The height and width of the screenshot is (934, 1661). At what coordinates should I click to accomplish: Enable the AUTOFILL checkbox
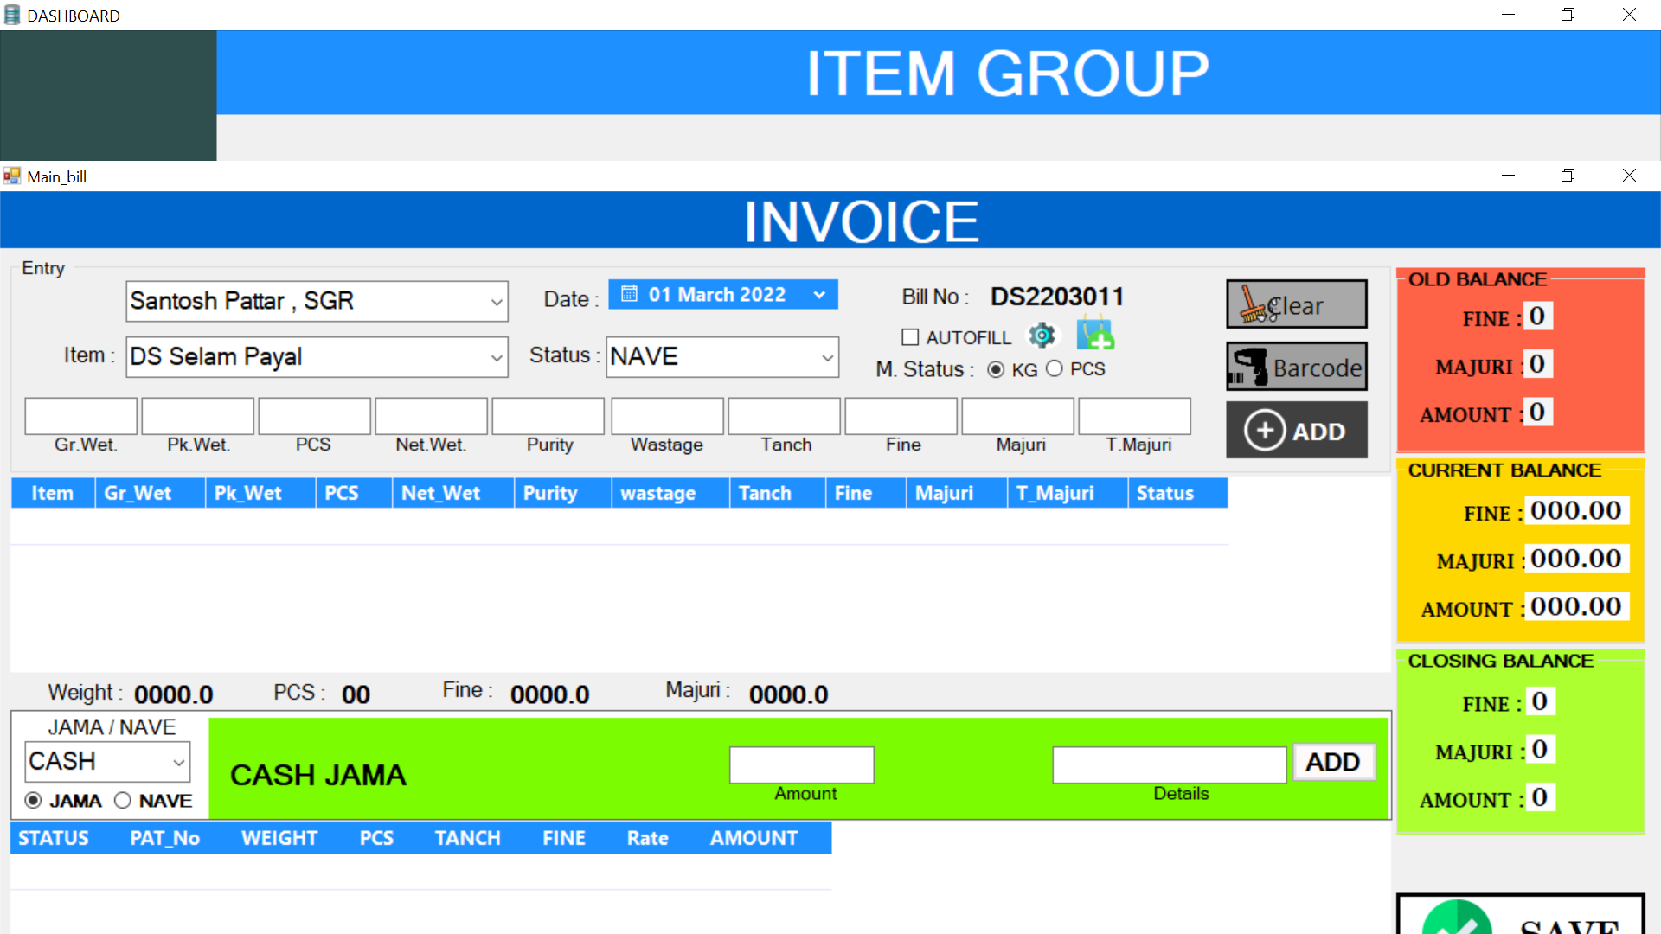coord(910,336)
